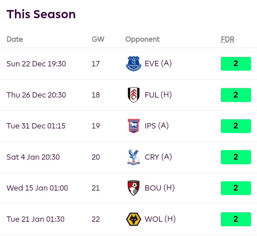Viewport: 257px width, 236px height.
Task: Click the Opponent column header
Action: pyautogui.click(x=143, y=39)
